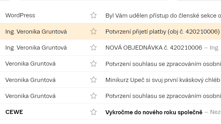Select the CEWE sender name
The image size is (221, 124).
click(14, 112)
